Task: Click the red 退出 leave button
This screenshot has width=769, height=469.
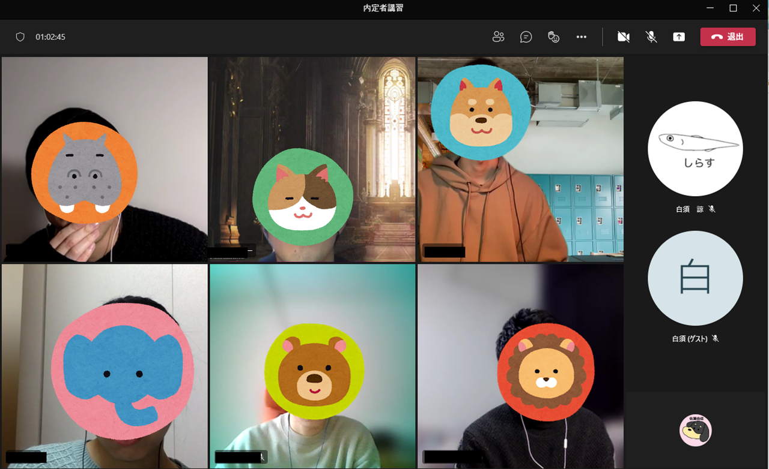Action: [728, 37]
